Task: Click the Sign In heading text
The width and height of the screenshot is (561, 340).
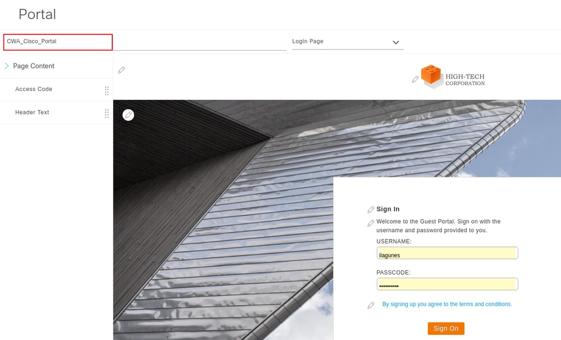Action: [x=388, y=210]
